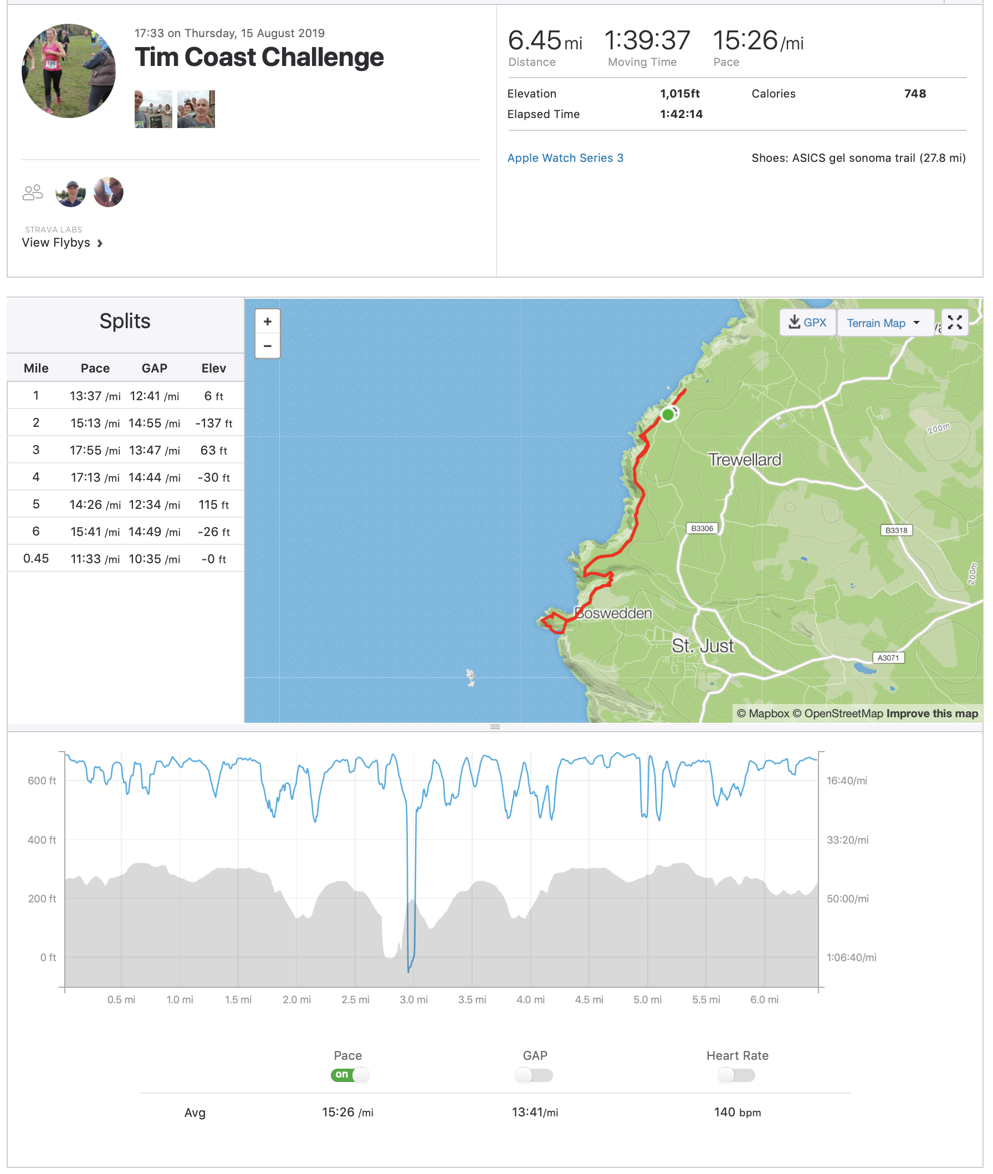Select the mile 3 split row

tap(125, 450)
